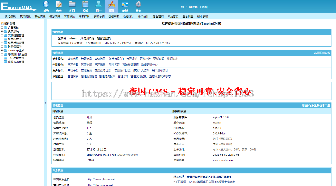
Task: Click 审核会员 in the quick menu
Action: (73, 70)
